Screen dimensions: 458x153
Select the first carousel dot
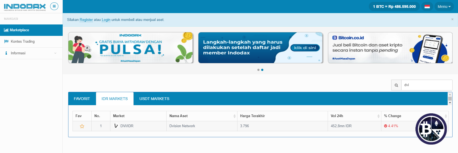[258, 70]
